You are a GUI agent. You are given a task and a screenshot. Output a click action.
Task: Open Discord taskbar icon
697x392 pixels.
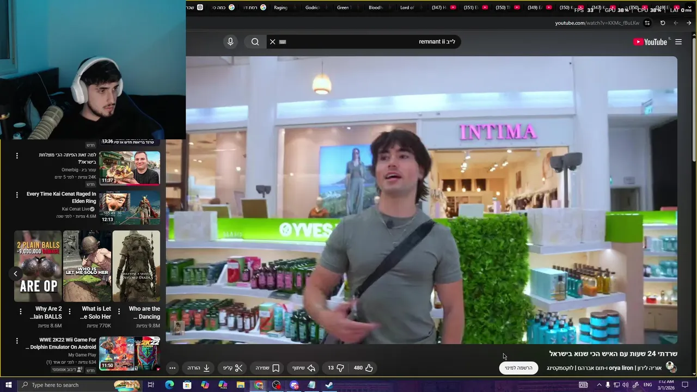pos(294,385)
